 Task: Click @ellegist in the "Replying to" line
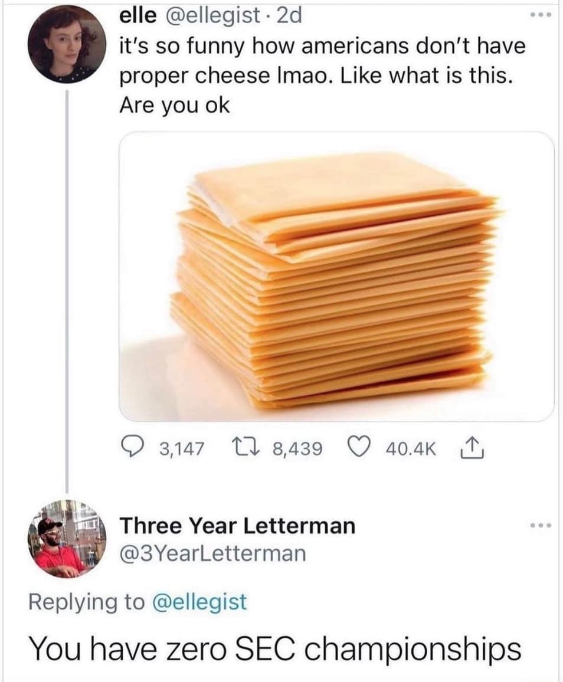(199, 602)
